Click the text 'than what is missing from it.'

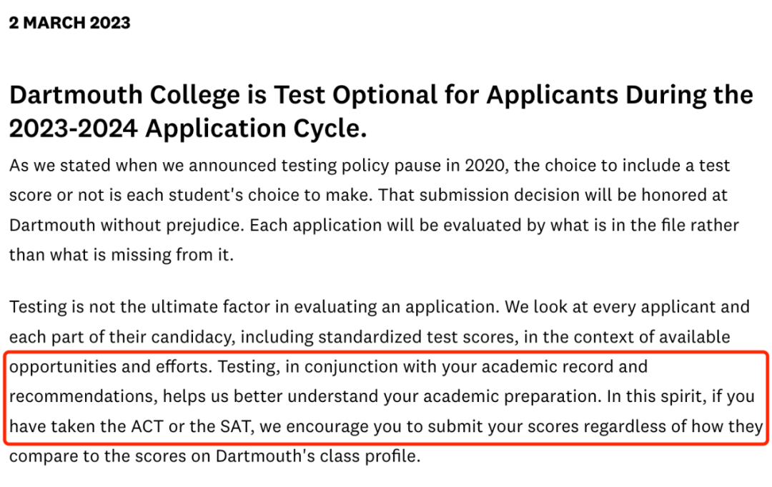(x=121, y=255)
